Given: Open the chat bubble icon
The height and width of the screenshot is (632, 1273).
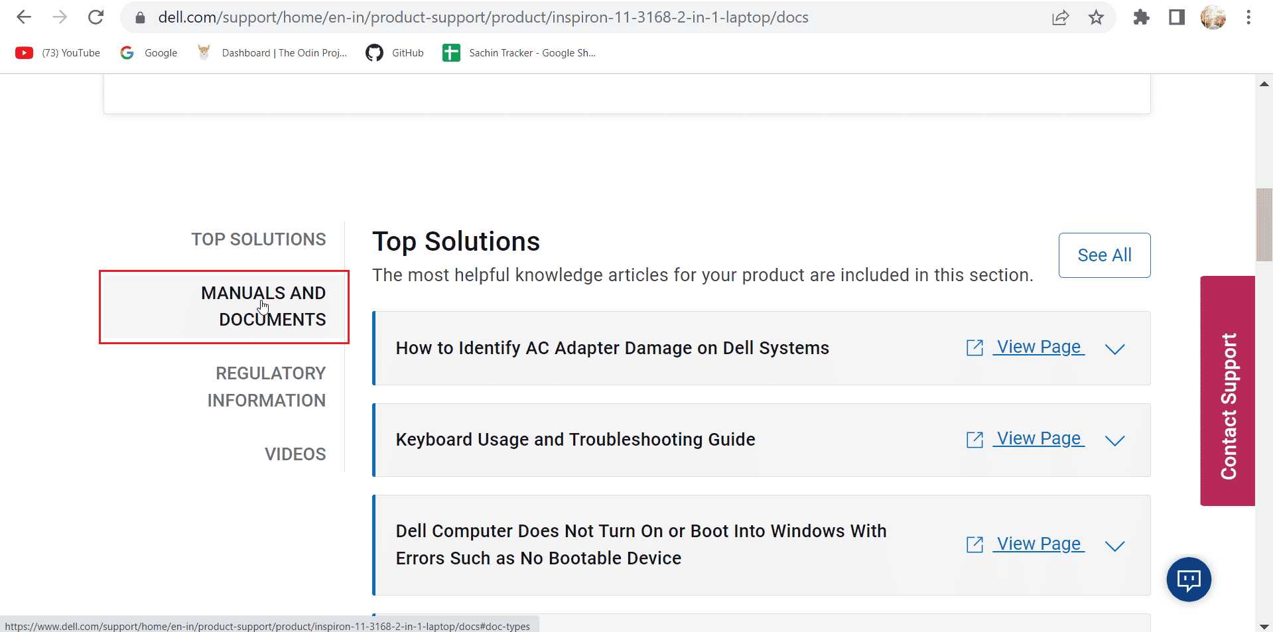Looking at the screenshot, I should click(x=1189, y=580).
